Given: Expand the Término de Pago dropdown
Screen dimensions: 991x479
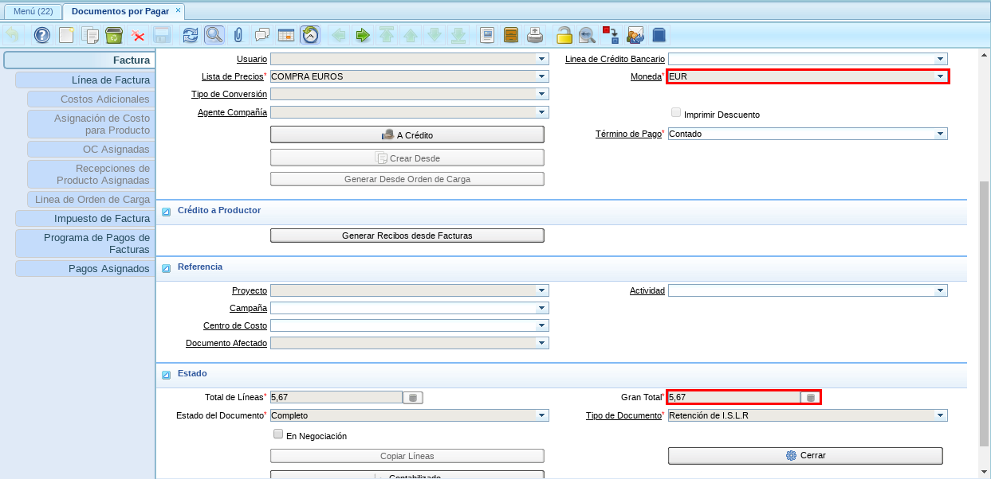Looking at the screenshot, I should pos(941,134).
